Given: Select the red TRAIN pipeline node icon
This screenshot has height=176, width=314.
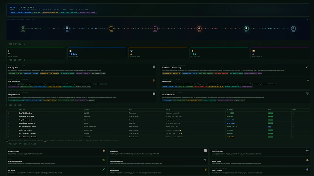Looking at the screenshot, I should (199, 29).
